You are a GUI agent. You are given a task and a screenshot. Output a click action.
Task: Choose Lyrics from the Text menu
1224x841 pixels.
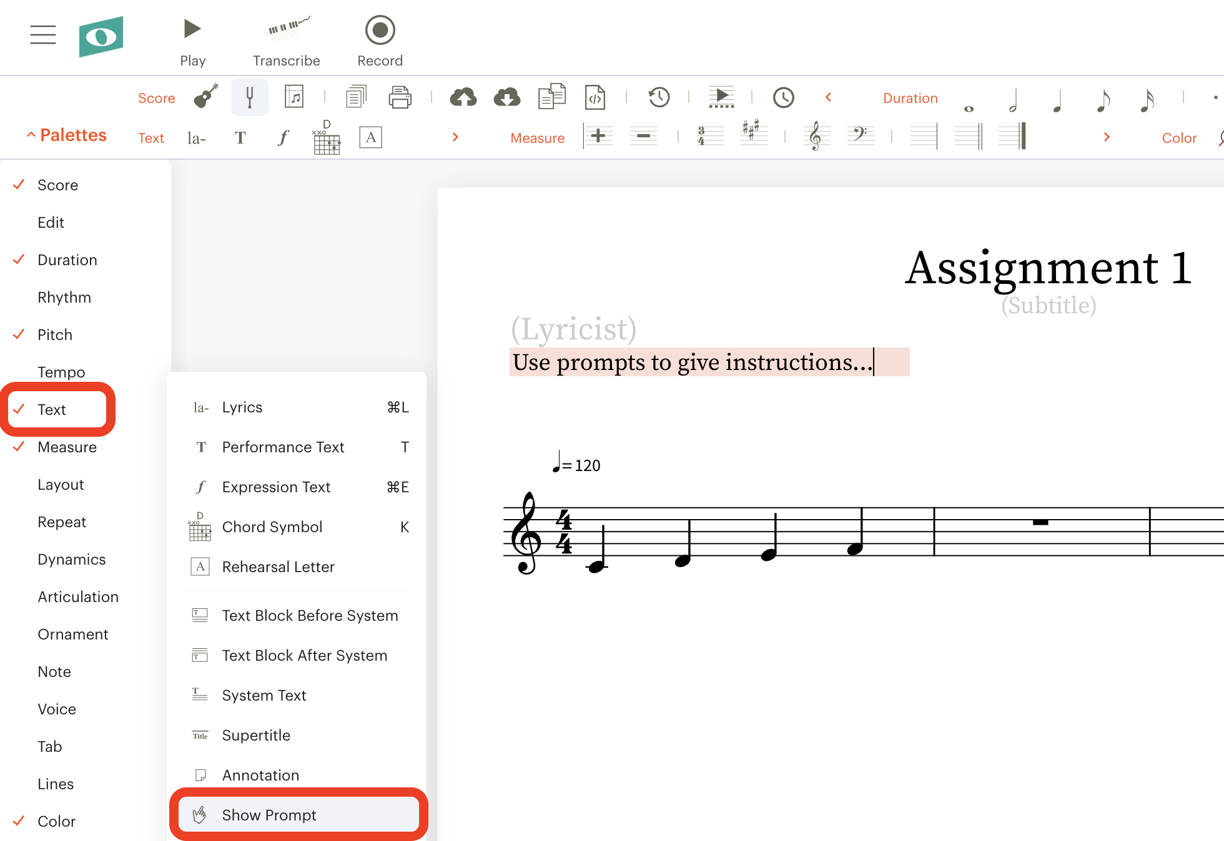[298, 407]
